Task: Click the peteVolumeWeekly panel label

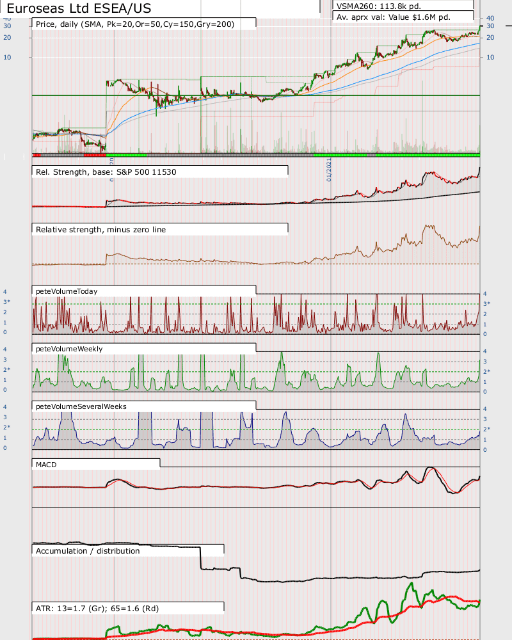Action: click(69, 349)
